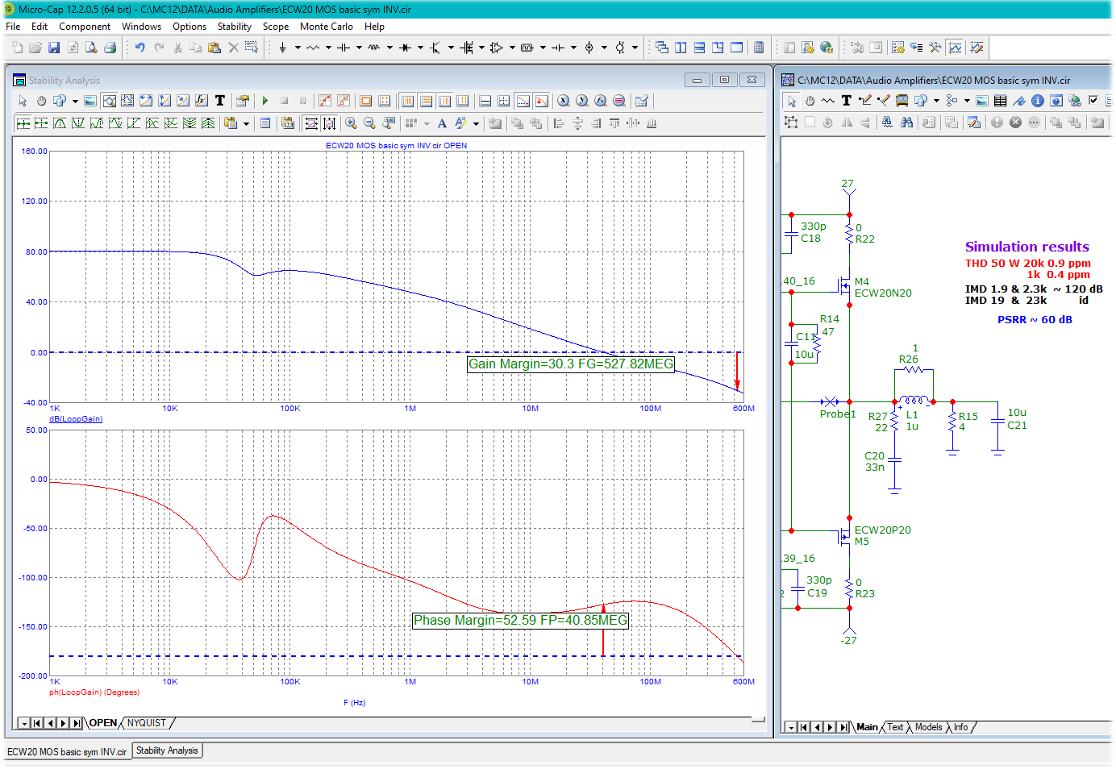Switch to the Models tab in schematic
This screenshot has height=769, width=1116.
[928, 727]
